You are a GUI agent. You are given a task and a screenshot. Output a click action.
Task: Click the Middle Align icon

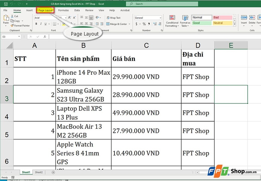(x=86, y=17)
